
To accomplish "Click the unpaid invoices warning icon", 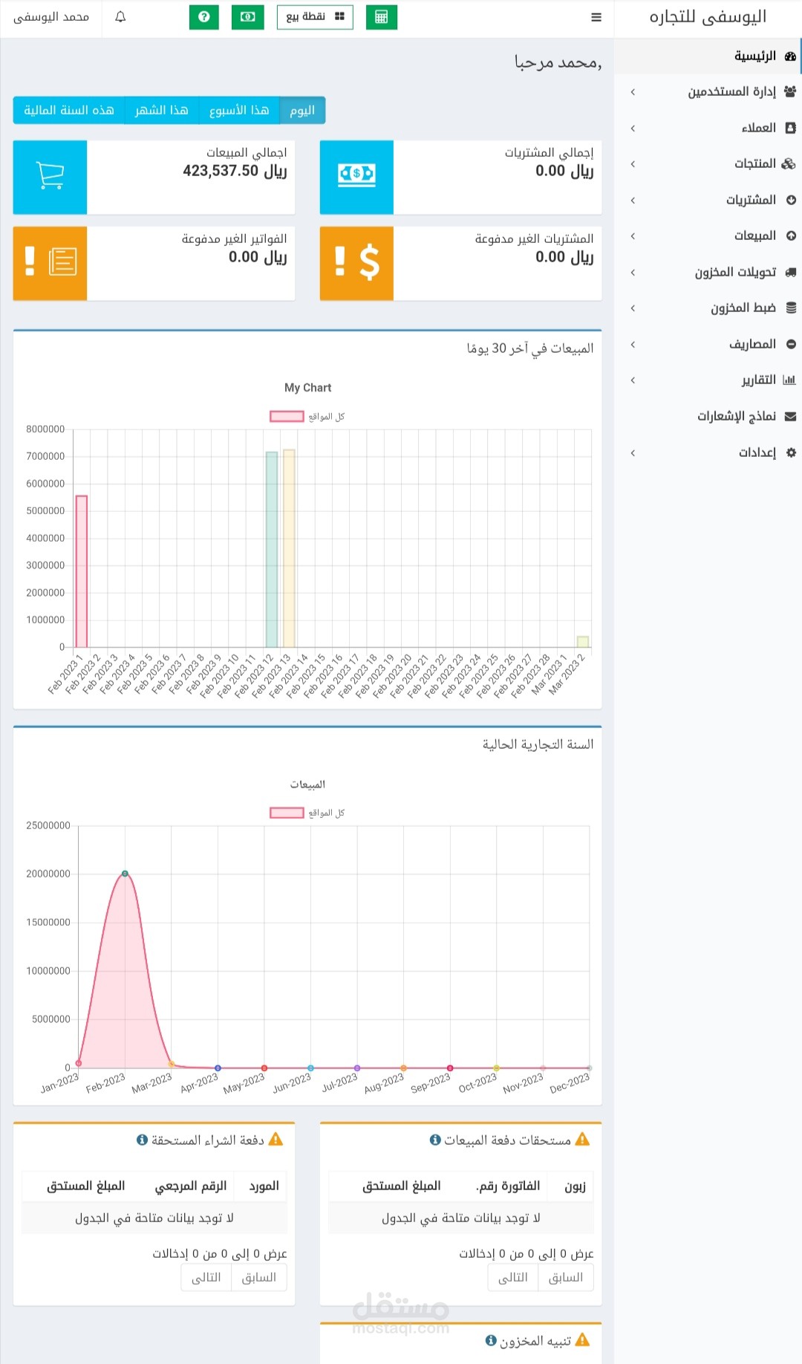I will pos(50,263).
